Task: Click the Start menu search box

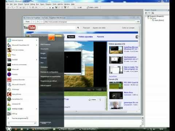Action: pyautogui.click(x=22, y=123)
